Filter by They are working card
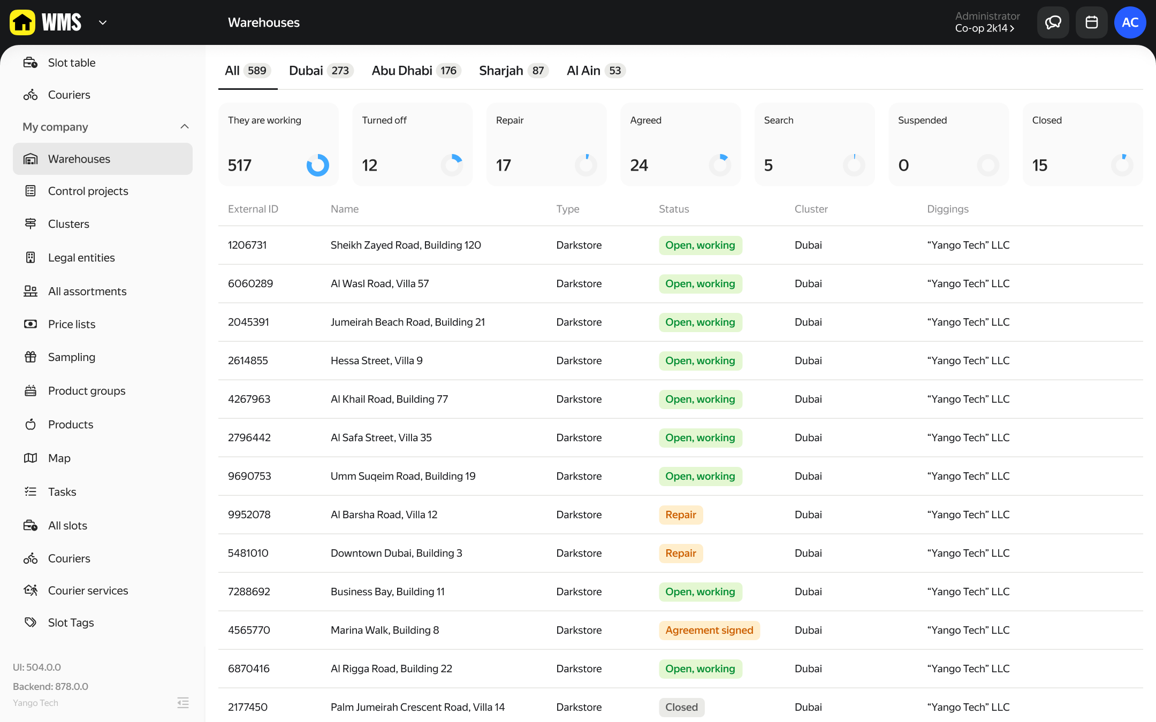 (x=278, y=144)
